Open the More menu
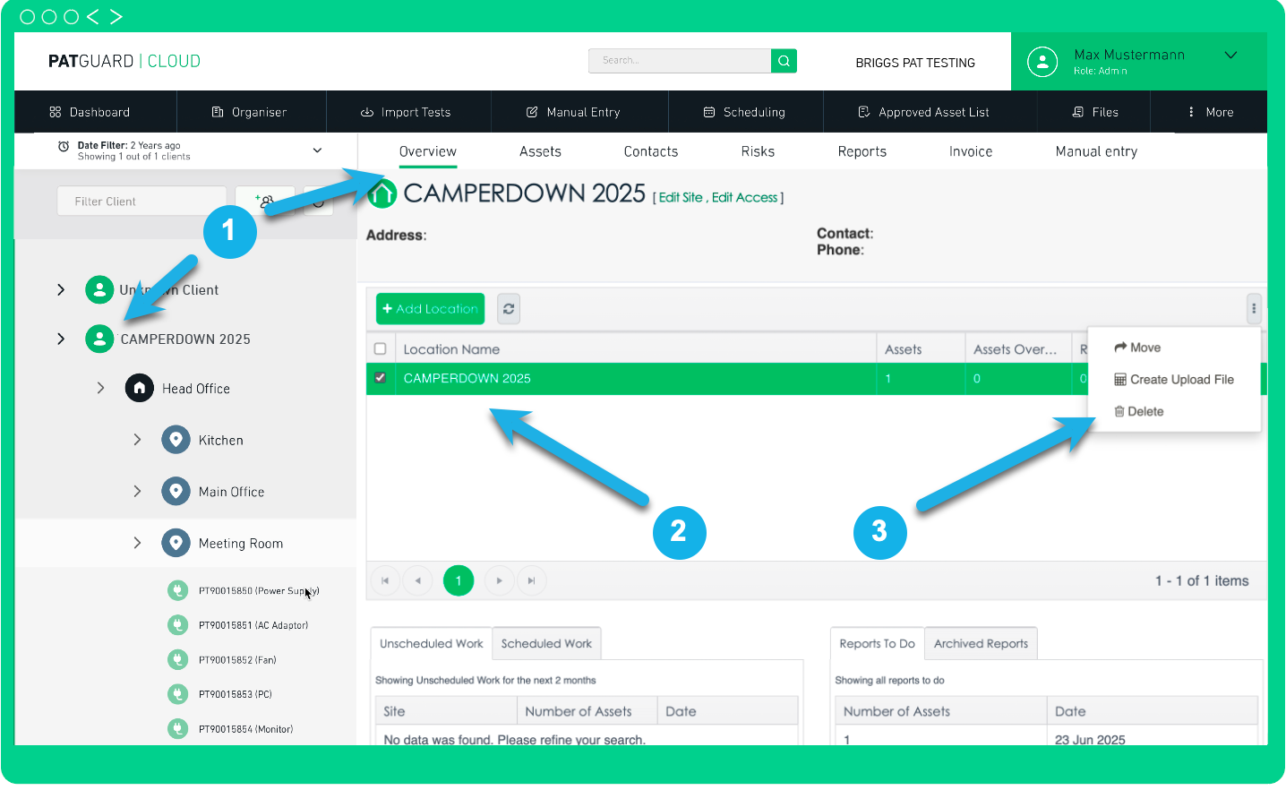Screen dimensions: 1286x790 (x=1210, y=112)
